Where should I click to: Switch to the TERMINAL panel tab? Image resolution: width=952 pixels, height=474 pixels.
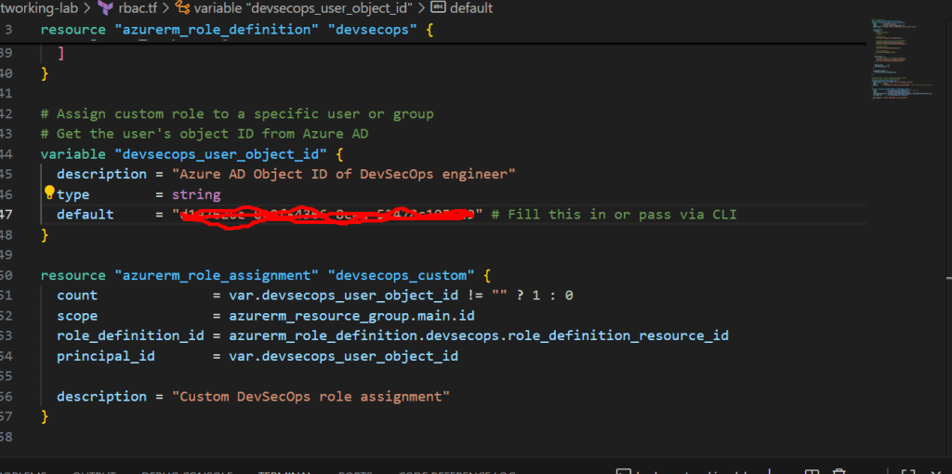click(x=284, y=471)
